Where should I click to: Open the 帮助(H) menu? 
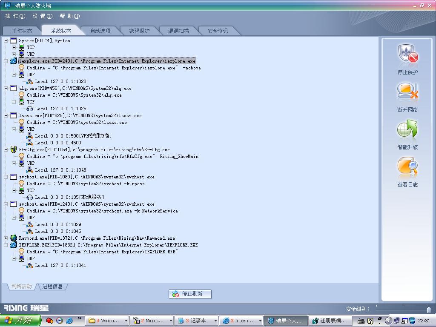pos(70,16)
